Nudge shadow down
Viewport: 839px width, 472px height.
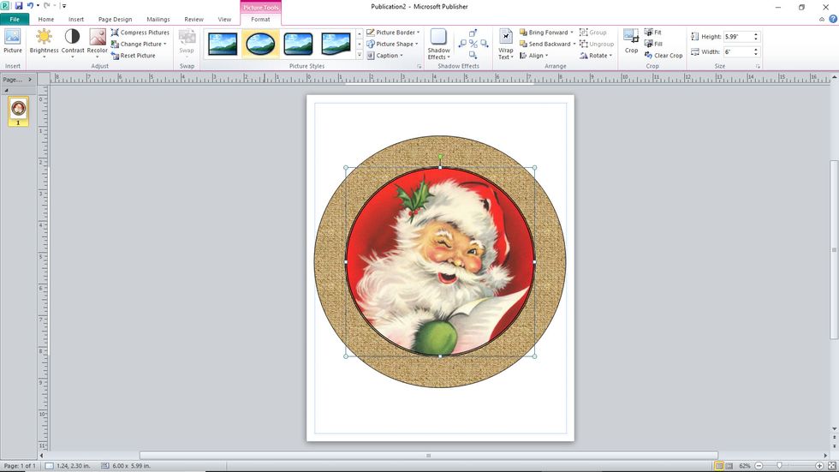coord(473,55)
